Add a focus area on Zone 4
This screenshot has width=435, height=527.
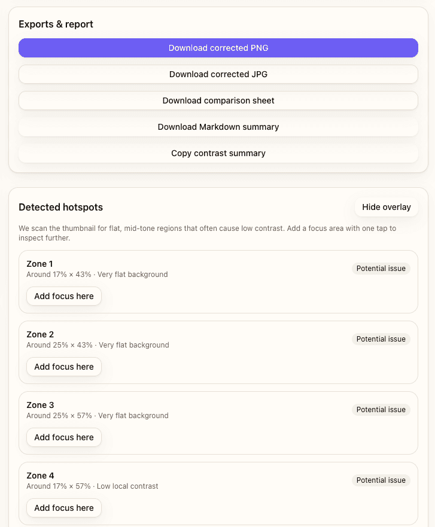point(63,507)
